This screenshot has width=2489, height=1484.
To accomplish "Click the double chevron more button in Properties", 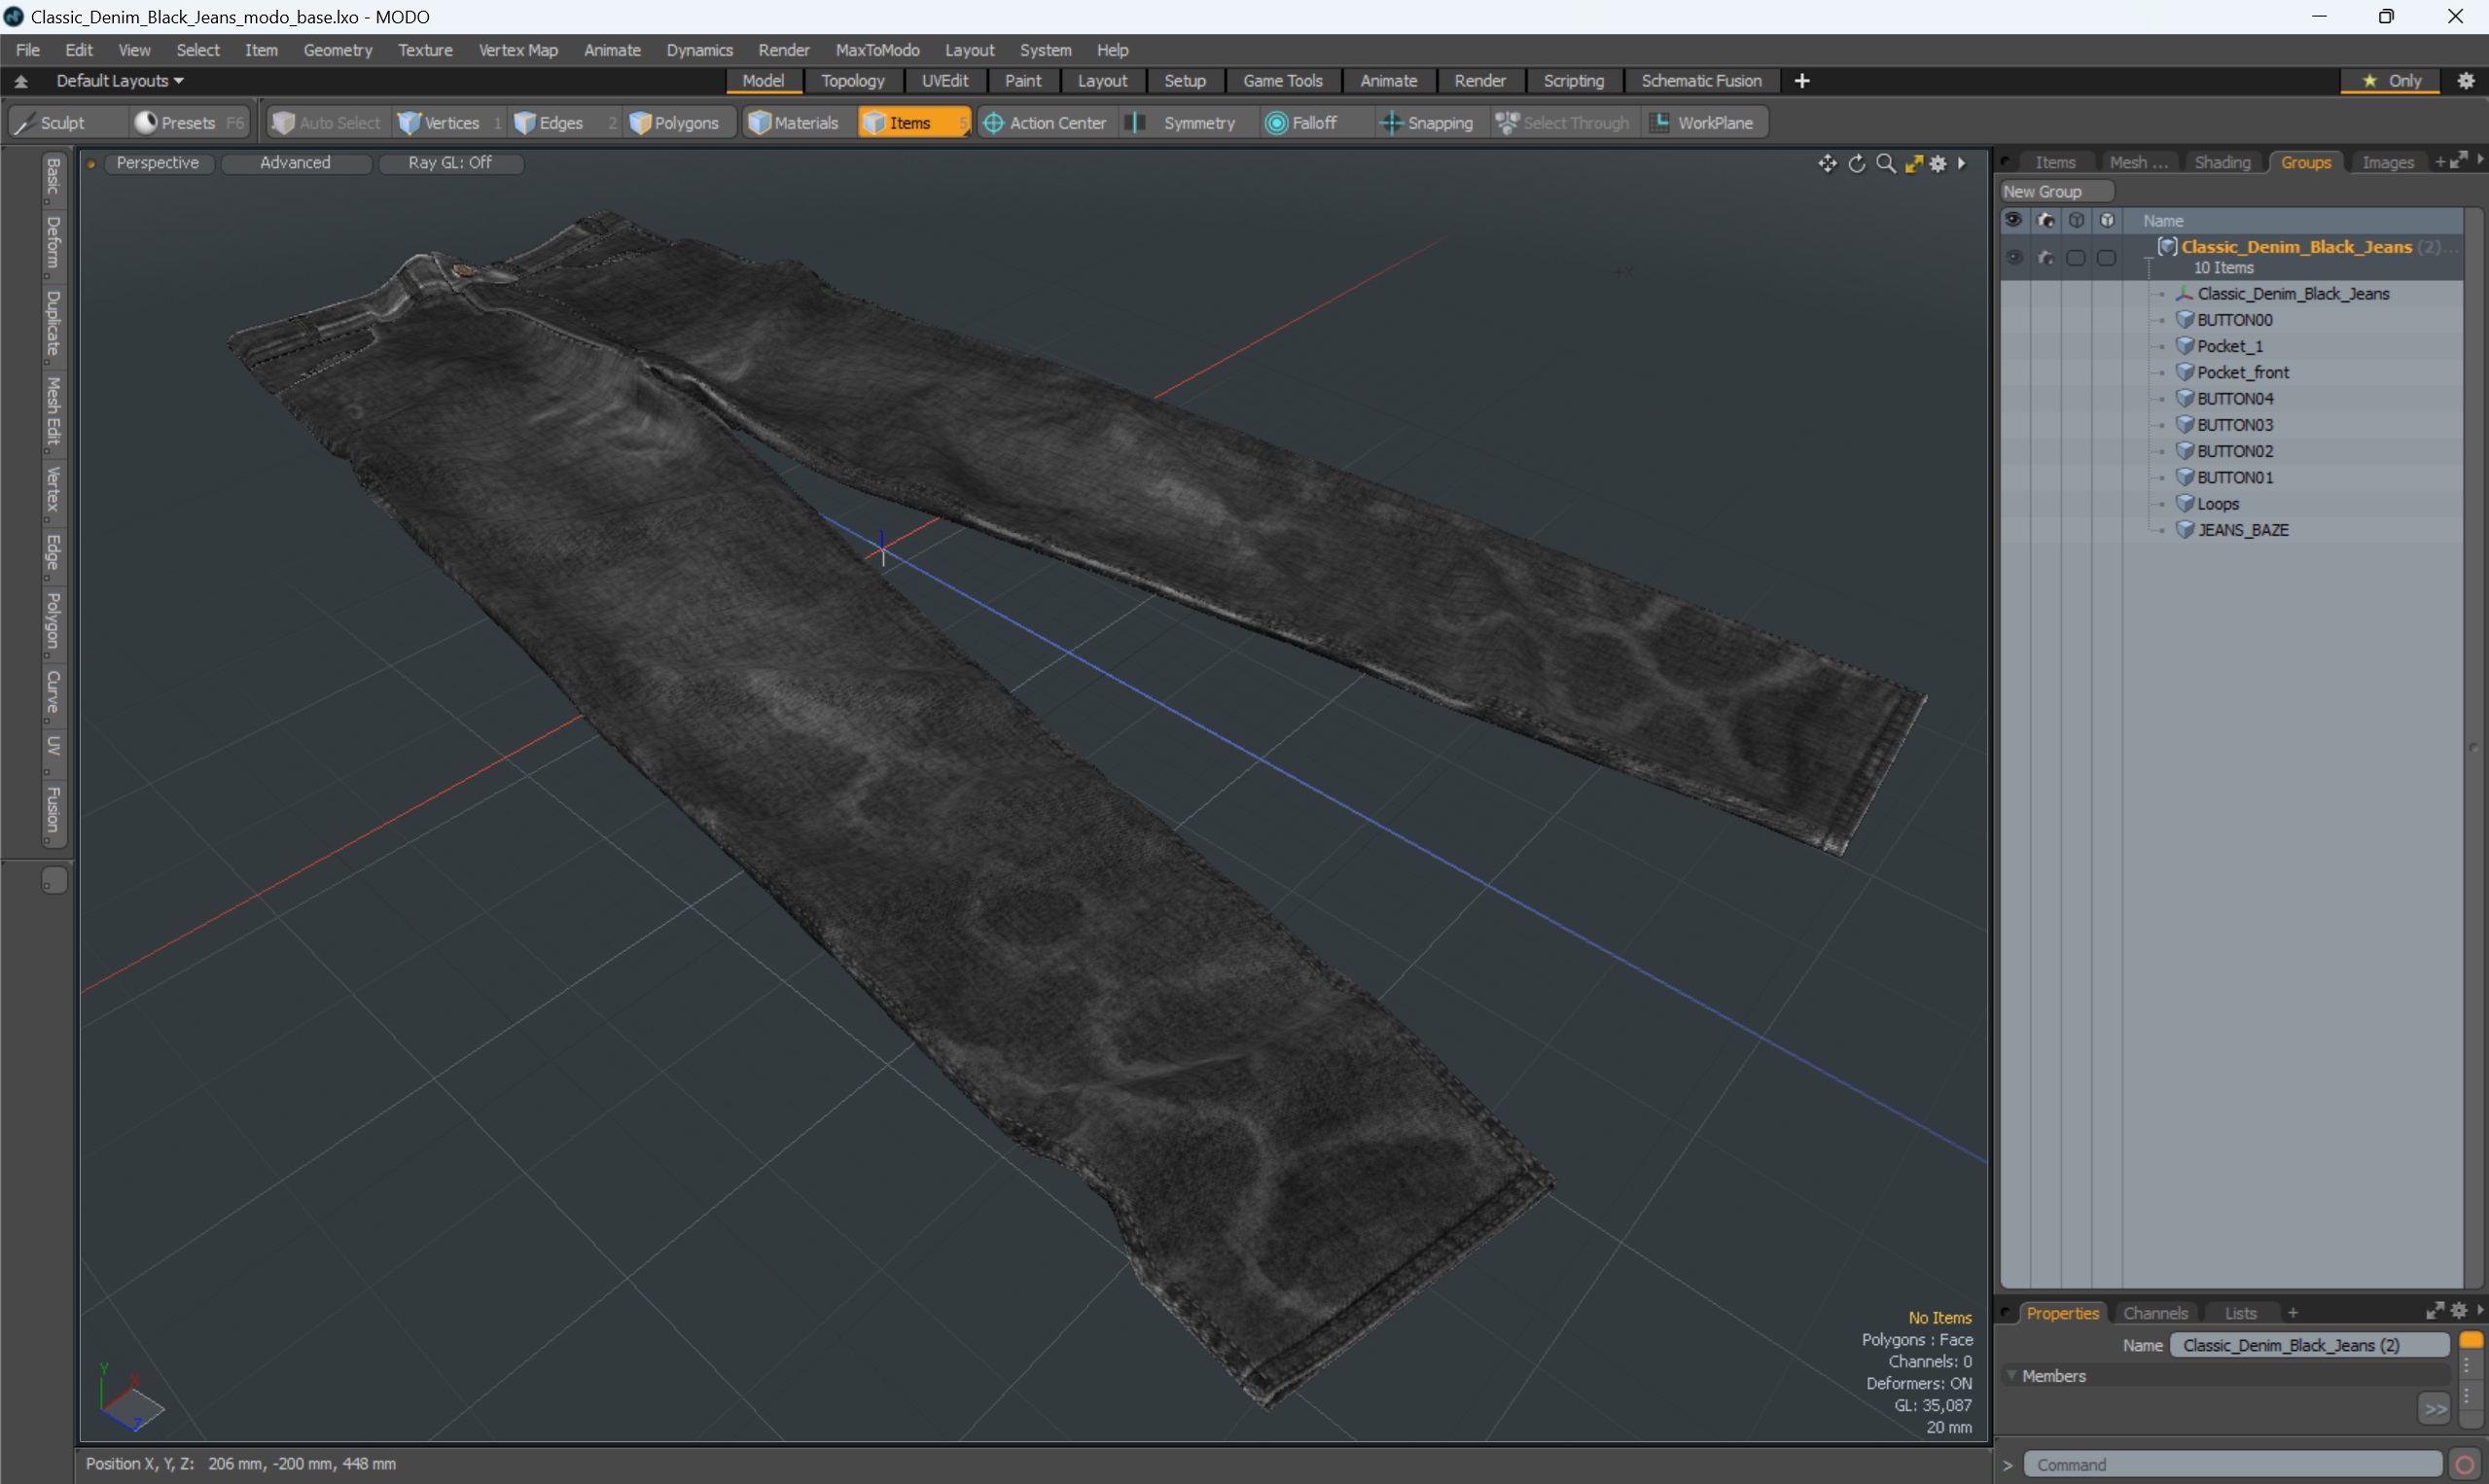I will coord(2434,1408).
